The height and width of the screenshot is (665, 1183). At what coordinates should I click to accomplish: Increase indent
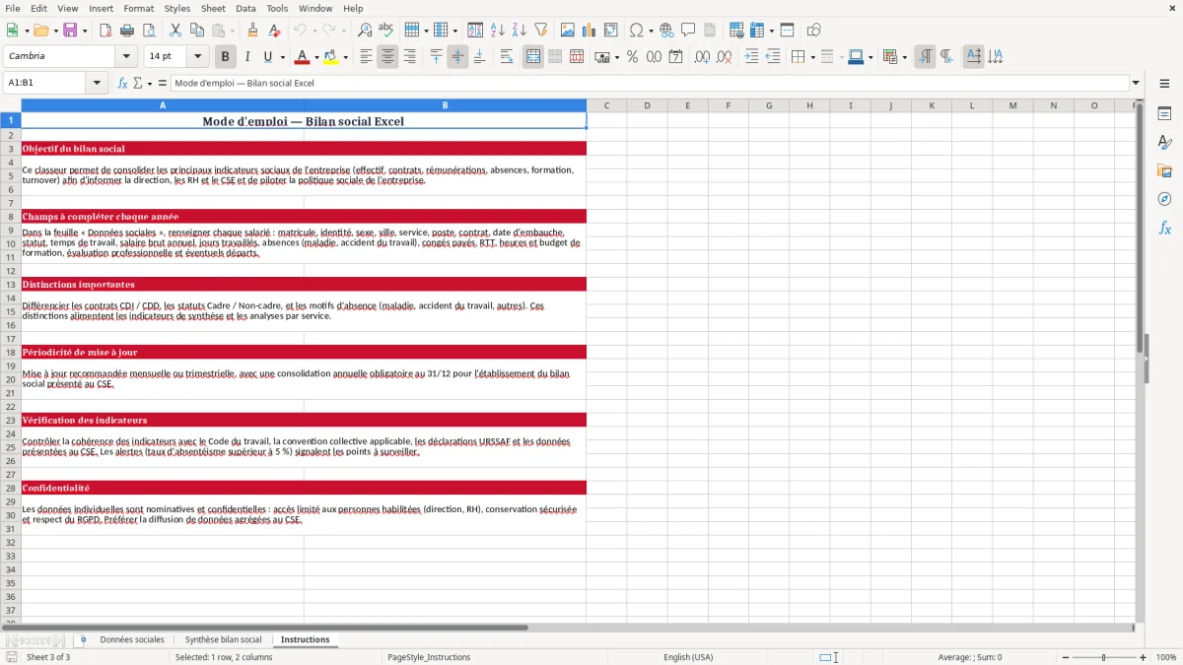coord(751,57)
